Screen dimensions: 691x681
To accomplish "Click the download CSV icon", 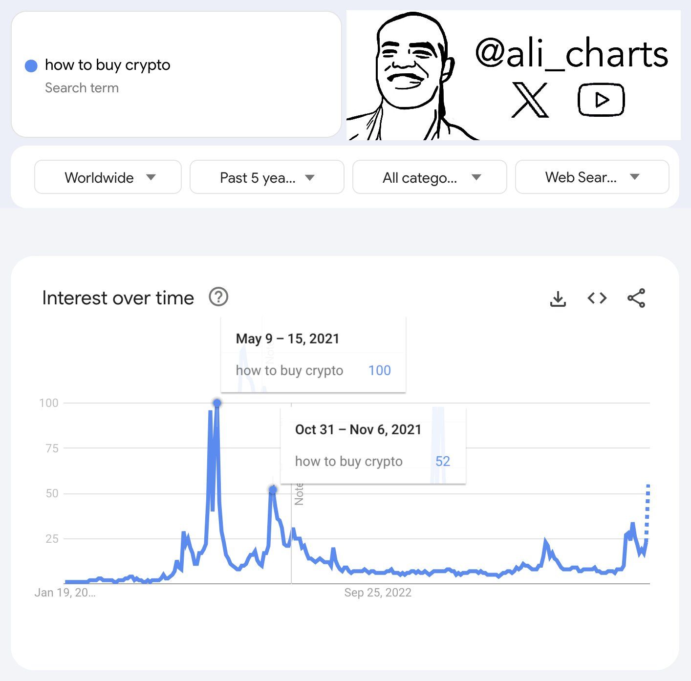I will pos(558,298).
